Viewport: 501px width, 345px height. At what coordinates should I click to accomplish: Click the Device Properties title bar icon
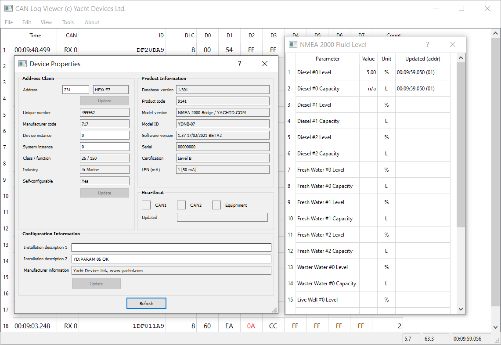click(x=22, y=64)
